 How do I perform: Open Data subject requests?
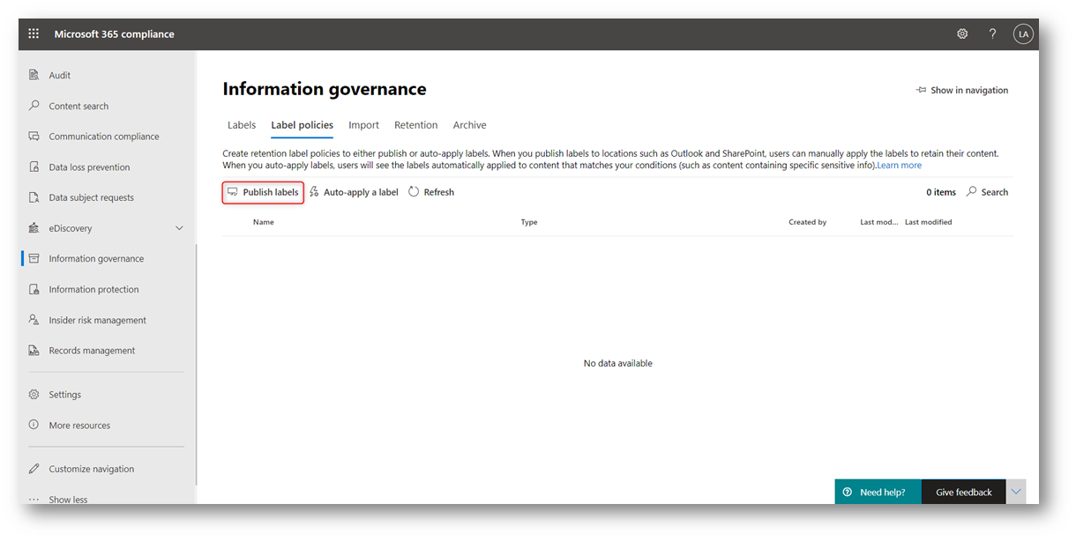92,197
